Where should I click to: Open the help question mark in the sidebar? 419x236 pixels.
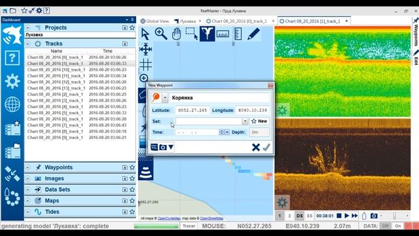(12, 58)
